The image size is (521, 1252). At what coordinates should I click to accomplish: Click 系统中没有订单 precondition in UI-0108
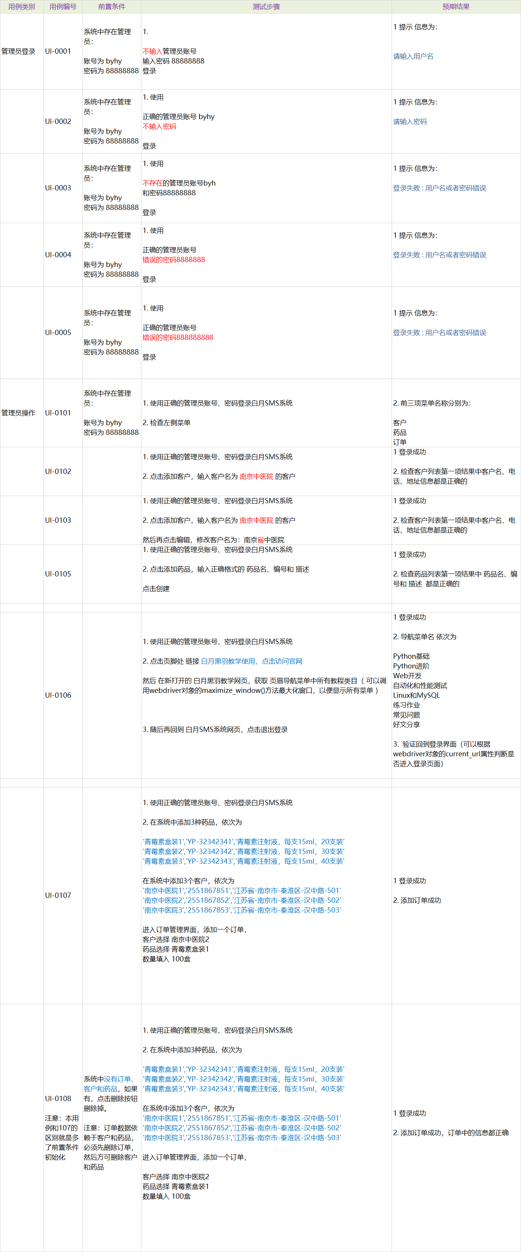[111, 1094]
